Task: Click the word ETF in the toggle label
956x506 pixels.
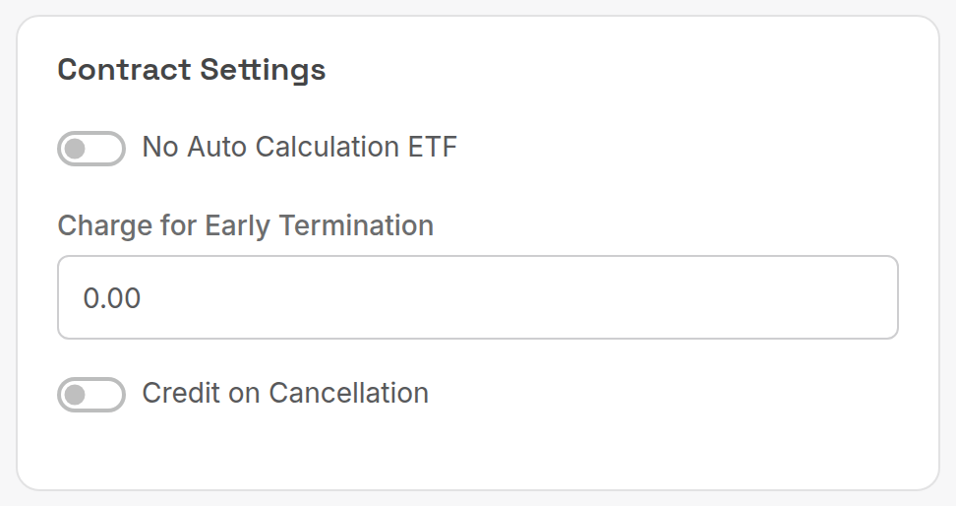Action: [433, 147]
